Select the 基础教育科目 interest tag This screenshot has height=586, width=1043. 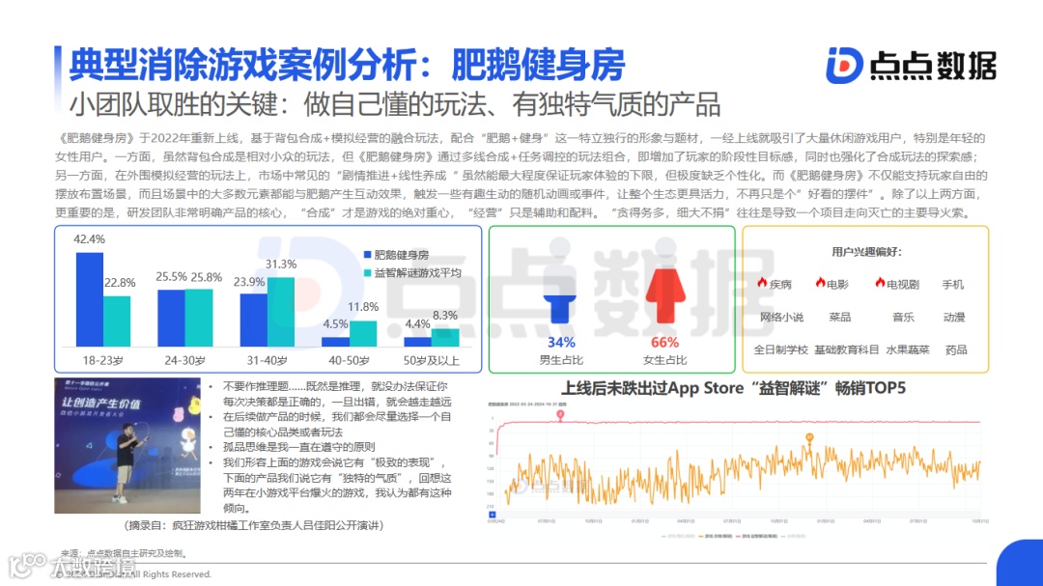pyautogui.click(x=847, y=349)
